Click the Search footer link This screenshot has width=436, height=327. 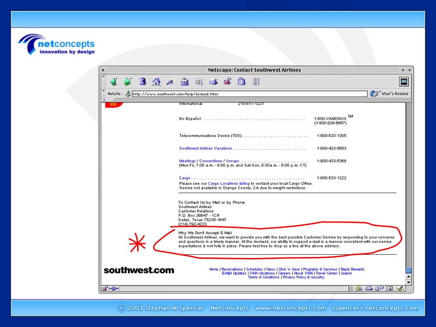tap(346, 273)
